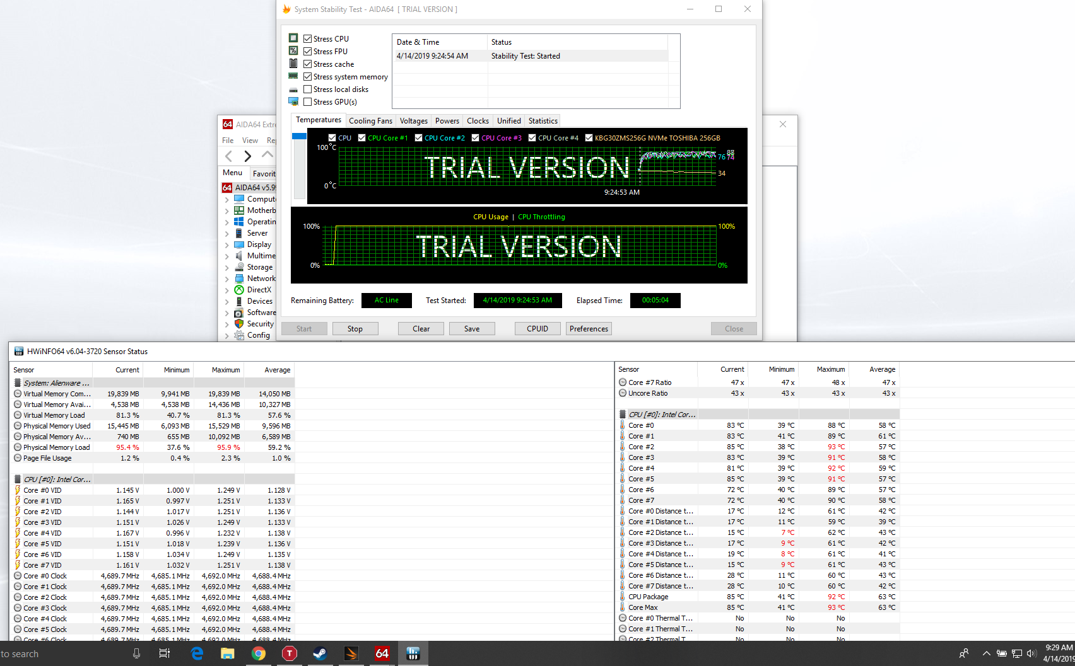
Task: Launch Google Chrome from taskbar
Action: 258,653
